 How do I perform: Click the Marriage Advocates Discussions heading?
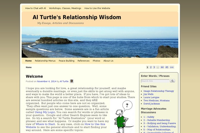154,111
